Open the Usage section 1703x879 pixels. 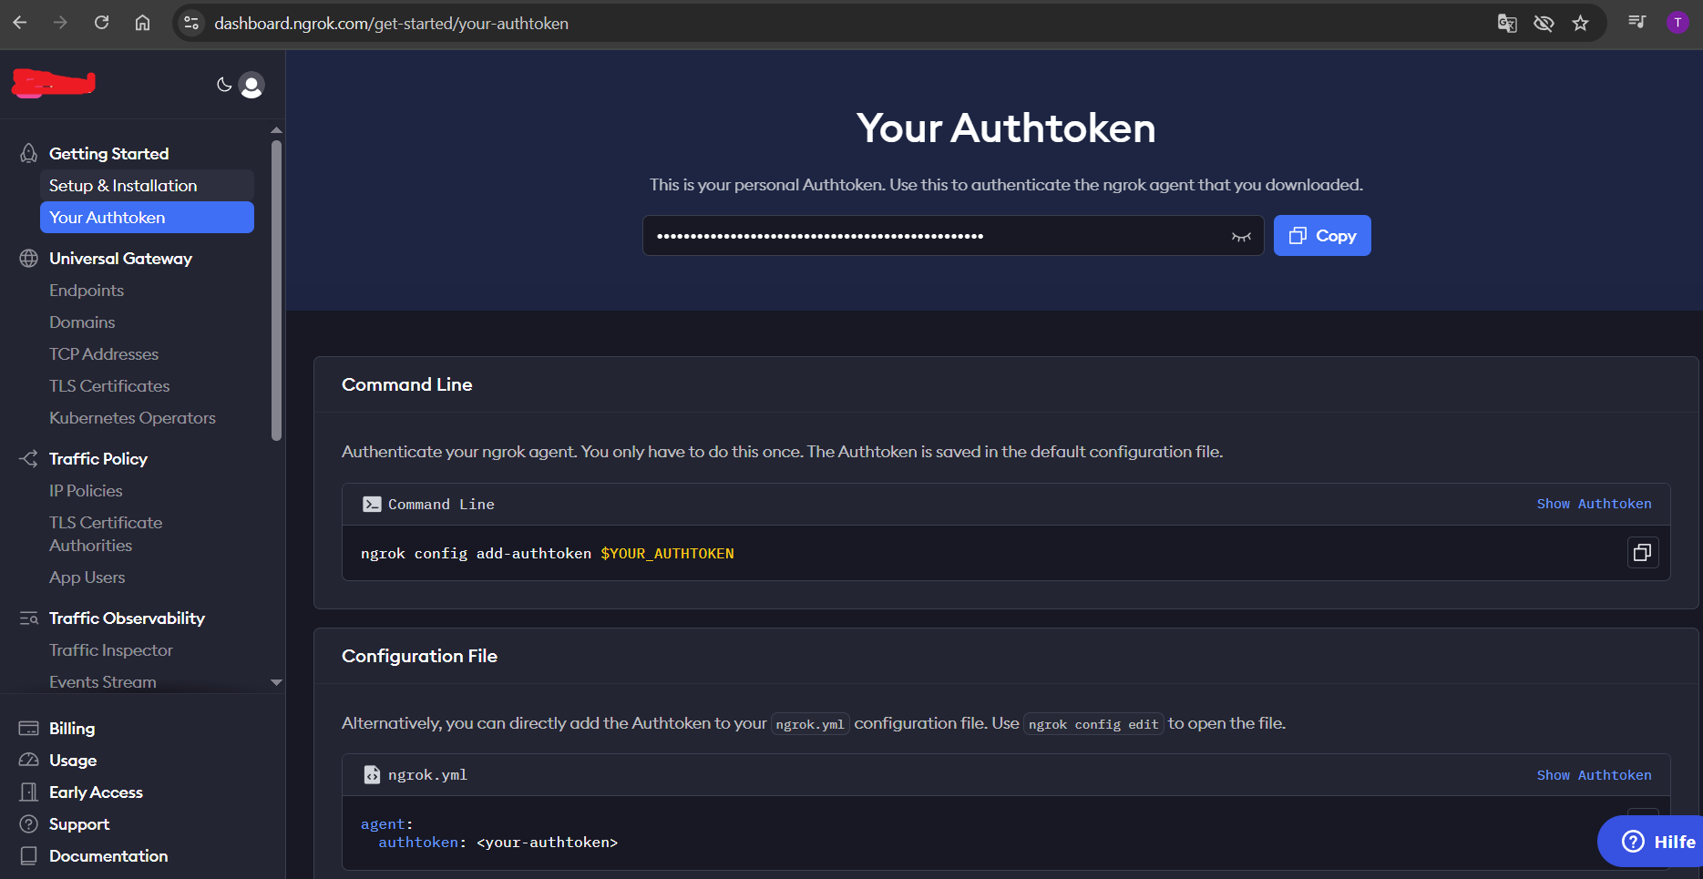[73, 760]
